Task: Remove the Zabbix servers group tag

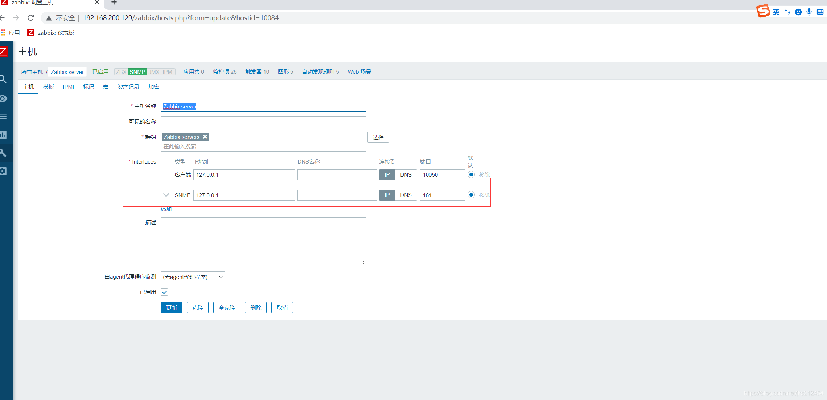Action: click(205, 137)
